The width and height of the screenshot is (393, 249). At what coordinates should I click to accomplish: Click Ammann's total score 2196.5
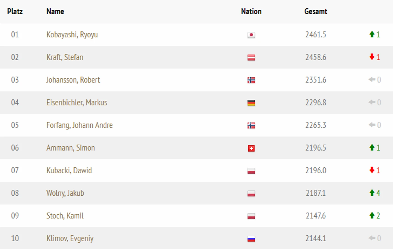coord(315,148)
